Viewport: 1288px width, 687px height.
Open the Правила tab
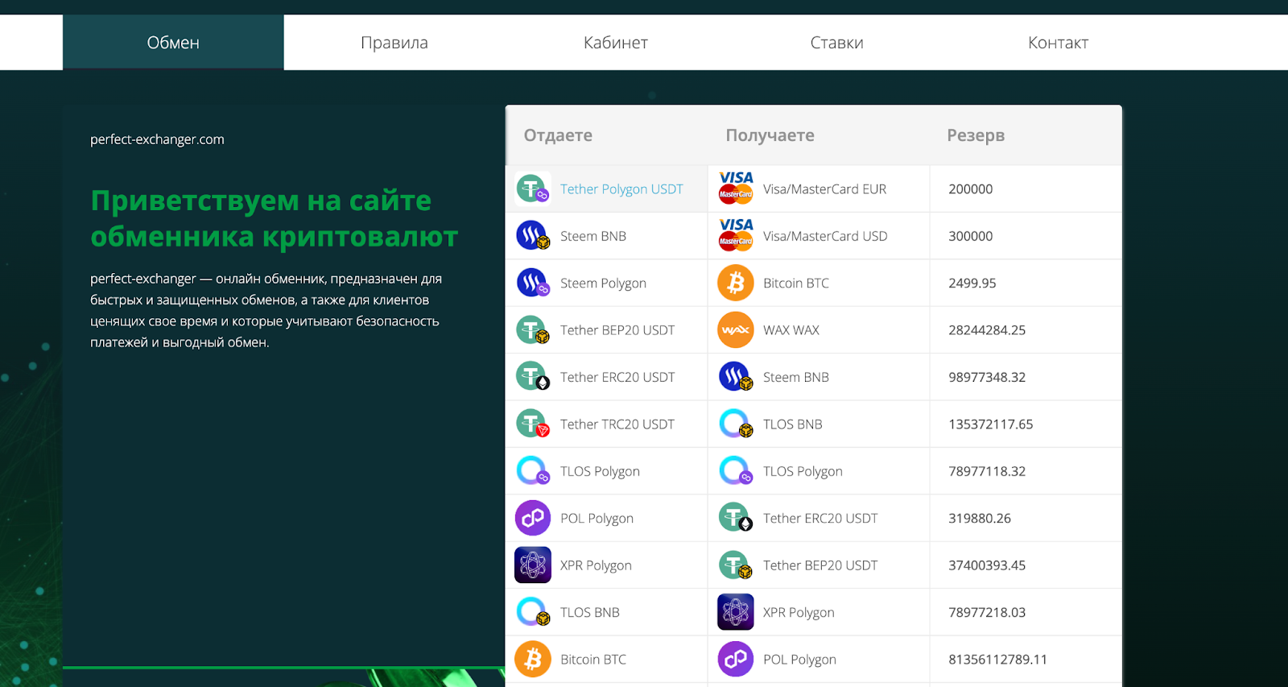pos(394,43)
